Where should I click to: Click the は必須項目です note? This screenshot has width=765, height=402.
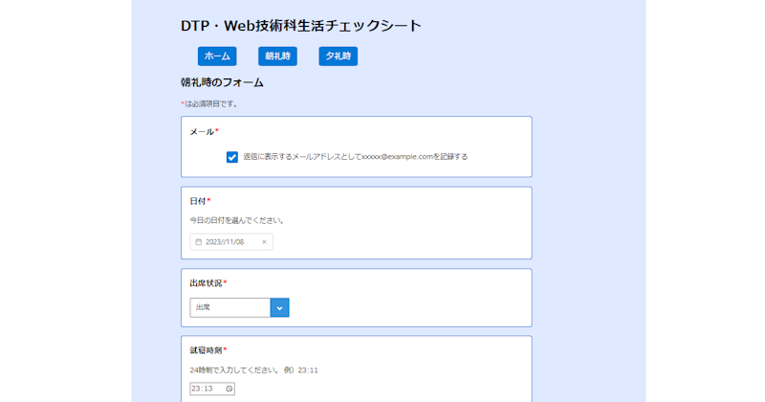(209, 104)
